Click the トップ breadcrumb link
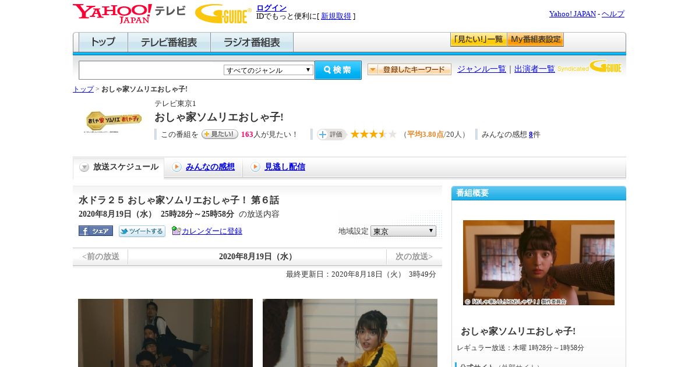 tap(83, 89)
